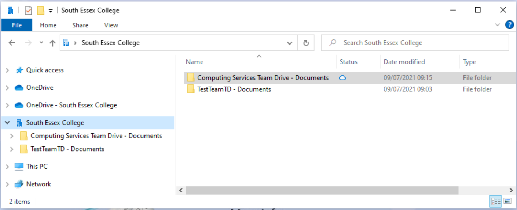Expand Computing Services Team Drive in navigation tree
Image resolution: width=517 pixels, height=210 pixels.
coord(12,136)
